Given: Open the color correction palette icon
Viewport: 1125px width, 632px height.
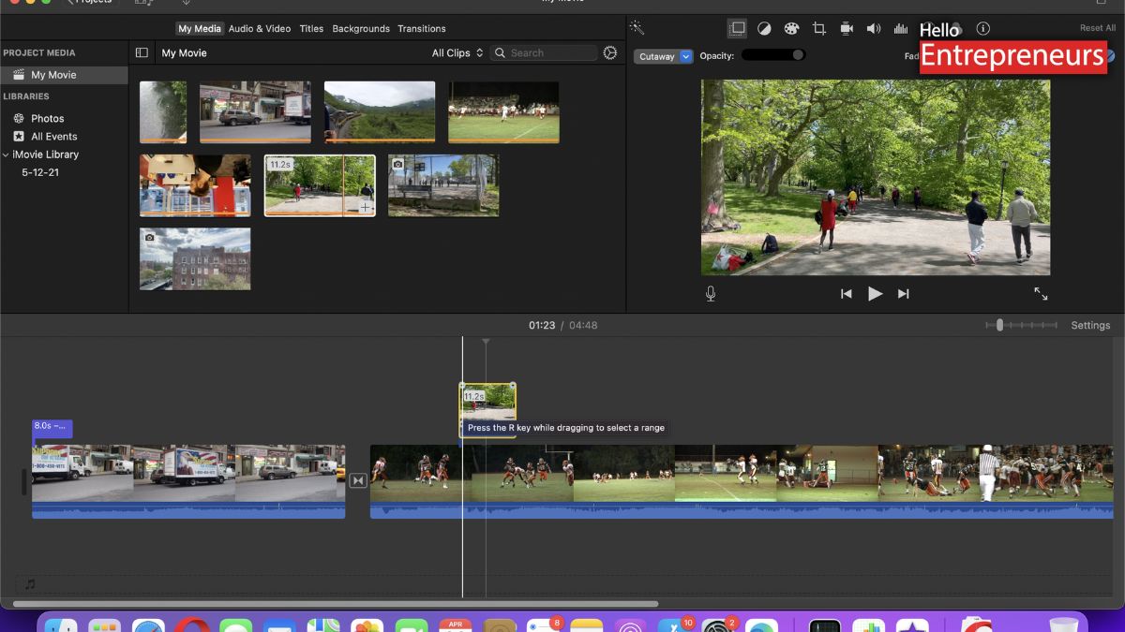Looking at the screenshot, I should [x=791, y=28].
